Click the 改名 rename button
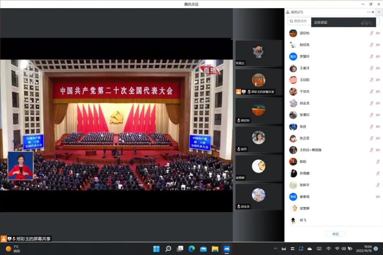This screenshot has width=383, height=255. (x=335, y=234)
